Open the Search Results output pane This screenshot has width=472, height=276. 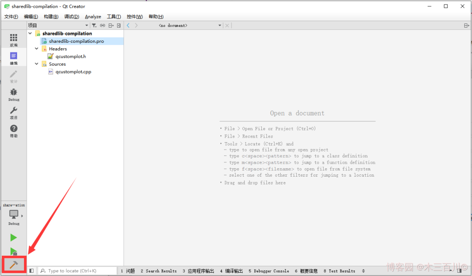pos(159,271)
